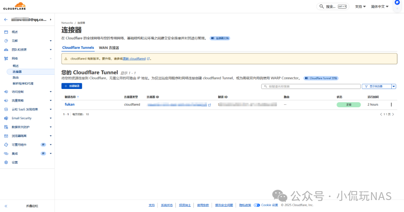Open the Cloudflare Tunnel 文档 badge
404x212 pixels.
coord(321,78)
